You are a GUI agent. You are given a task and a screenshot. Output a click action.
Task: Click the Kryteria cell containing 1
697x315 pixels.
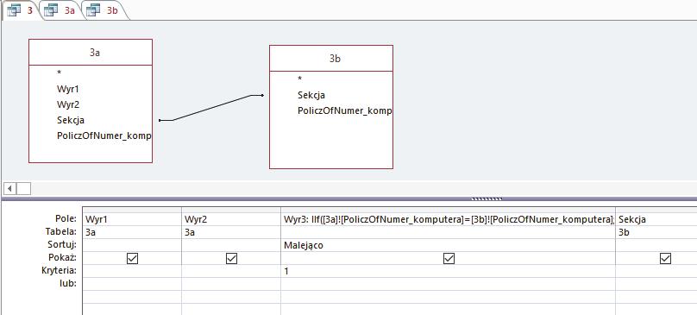[x=448, y=271]
